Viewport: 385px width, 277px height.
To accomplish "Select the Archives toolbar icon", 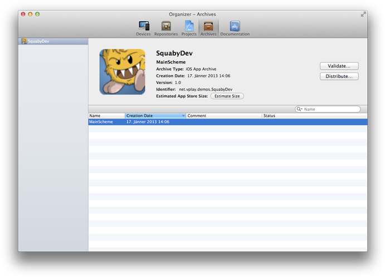I will (x=208, y=28).
